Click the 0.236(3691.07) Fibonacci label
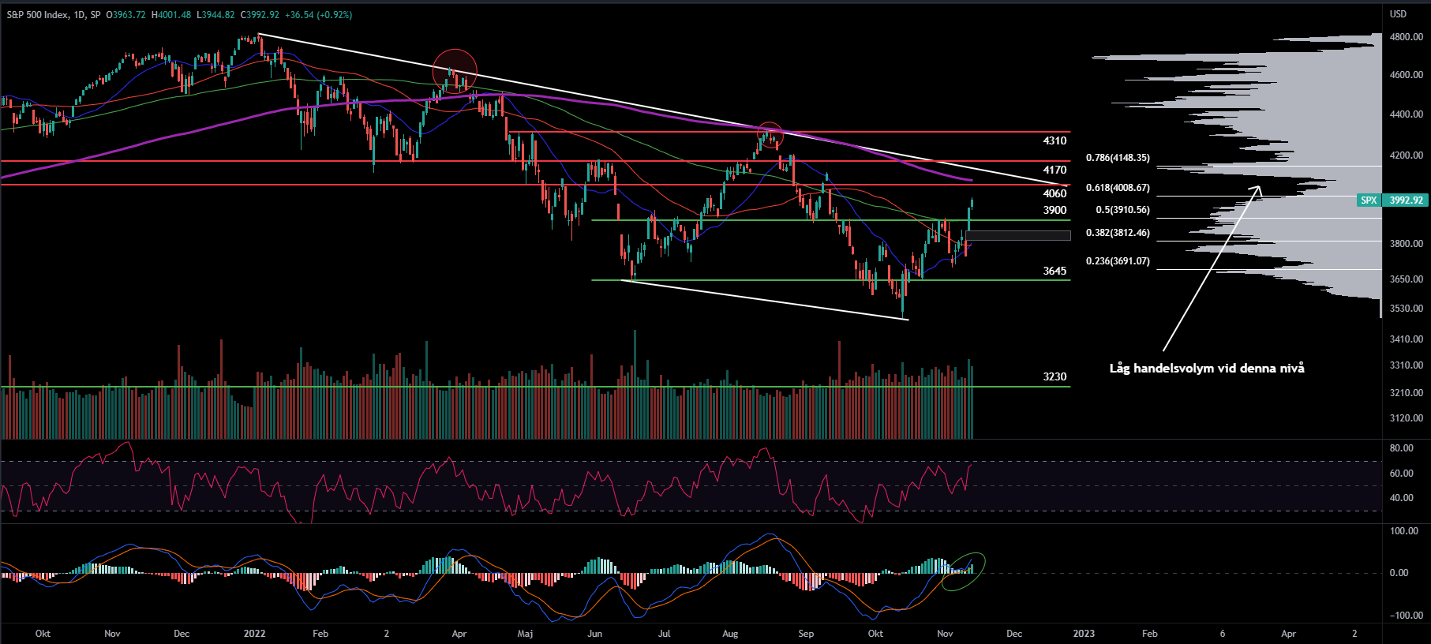1431x644 pixels. (1118, 261)
